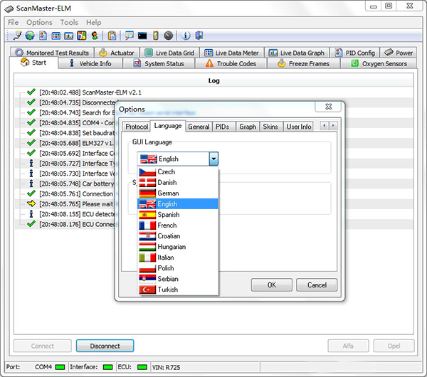Image resolution: width=427 pixels, height=377 pixels.
Task: Collapse the GUI Language dropdown arrow
Action: [213, 159]
